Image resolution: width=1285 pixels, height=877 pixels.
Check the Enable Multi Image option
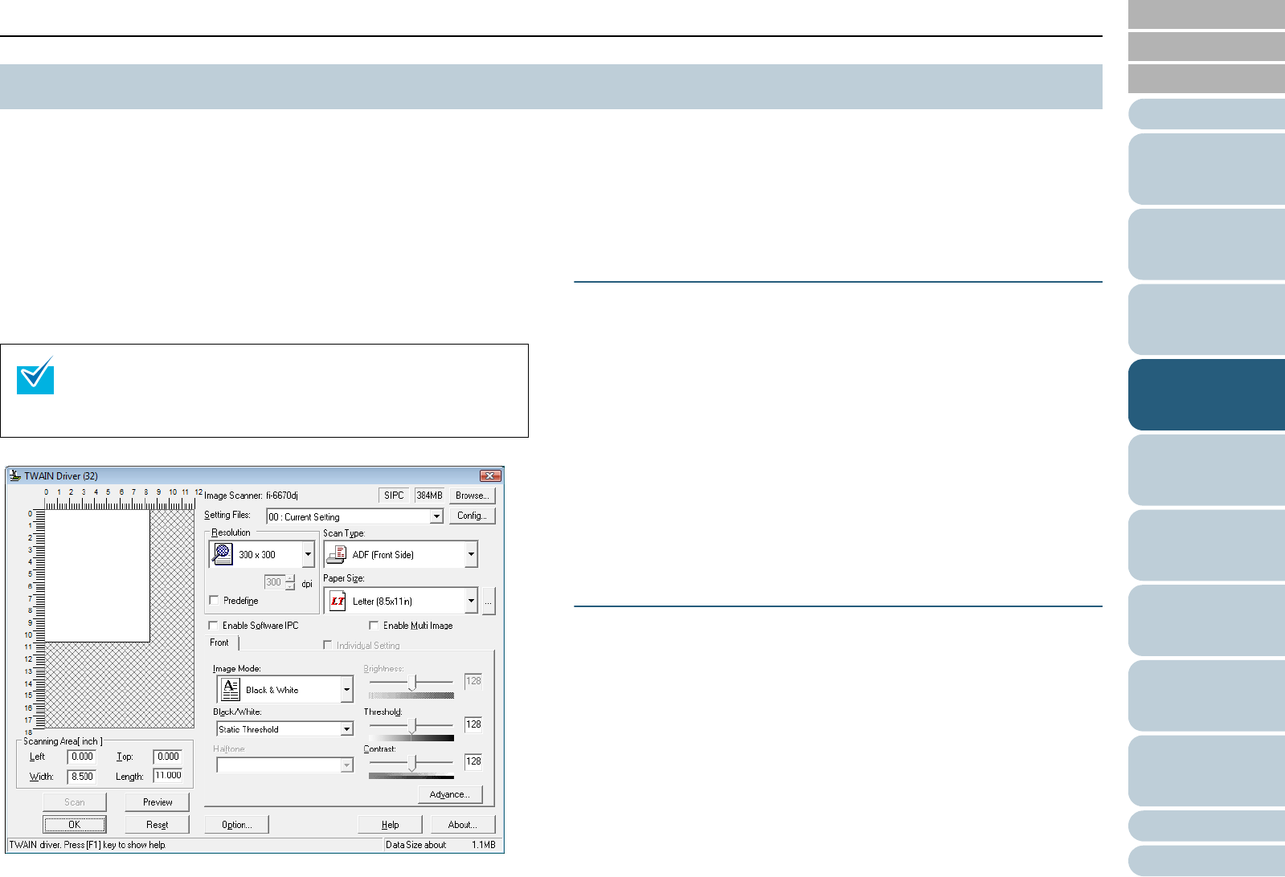pos(374,625)
